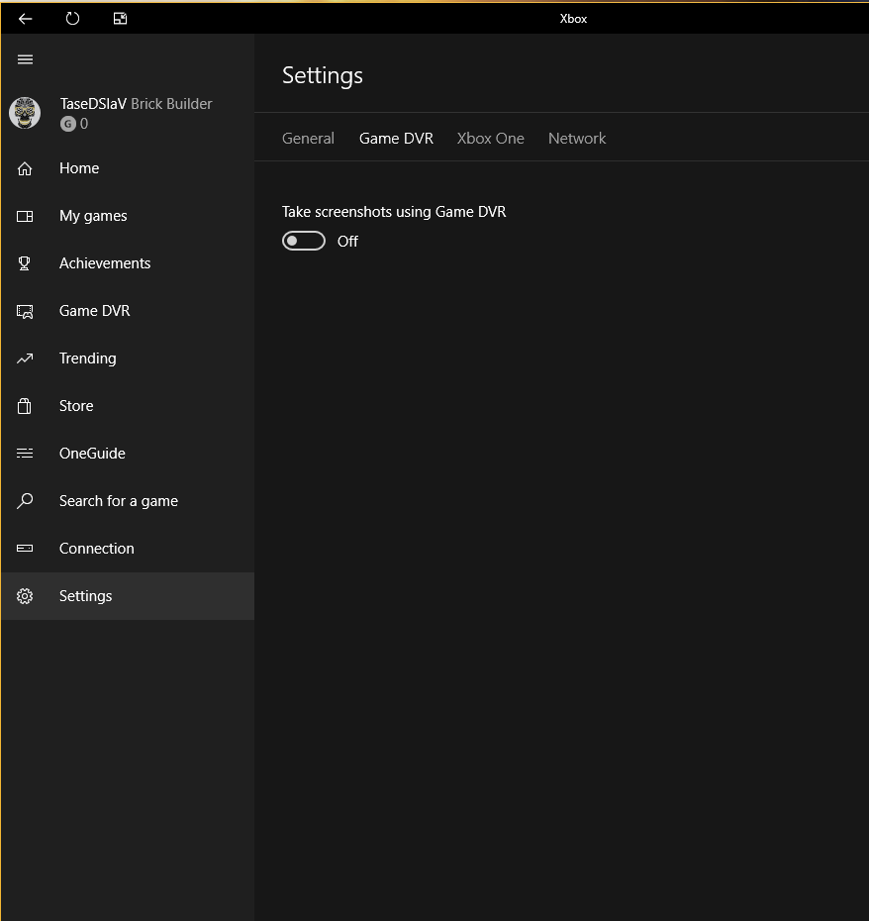Open the Network settings tab
This screenshot has height=921, width=869.
[x=577, y=139]
